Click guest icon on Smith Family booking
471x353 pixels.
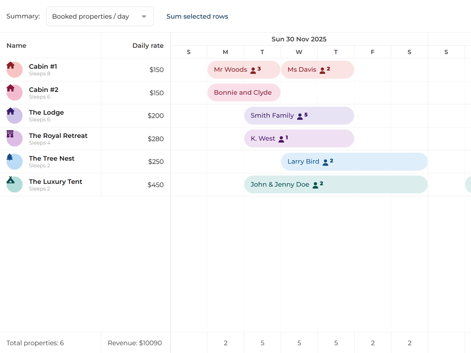[x=300, y=116]
